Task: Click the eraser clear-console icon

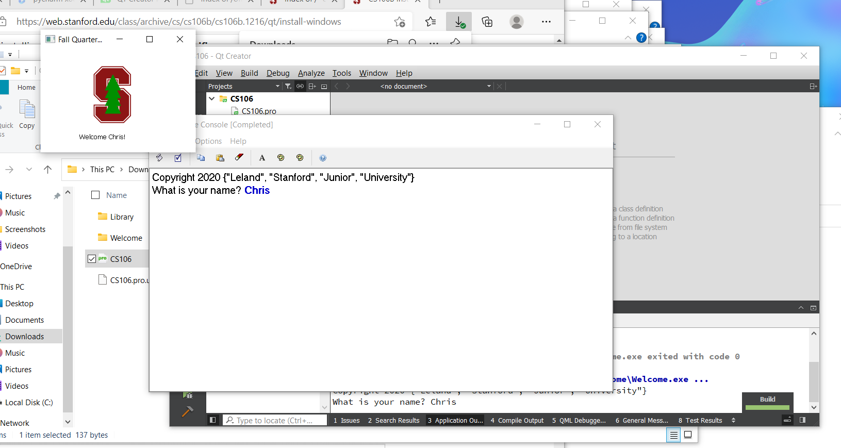Action: pyautogui.click(x=239, y=158)
